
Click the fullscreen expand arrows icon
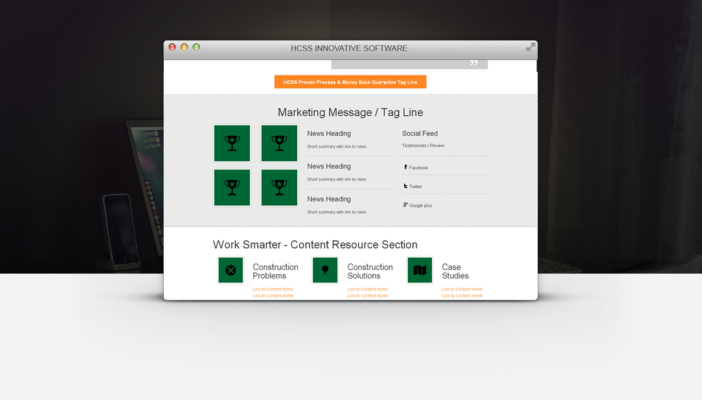pos(531,47)
